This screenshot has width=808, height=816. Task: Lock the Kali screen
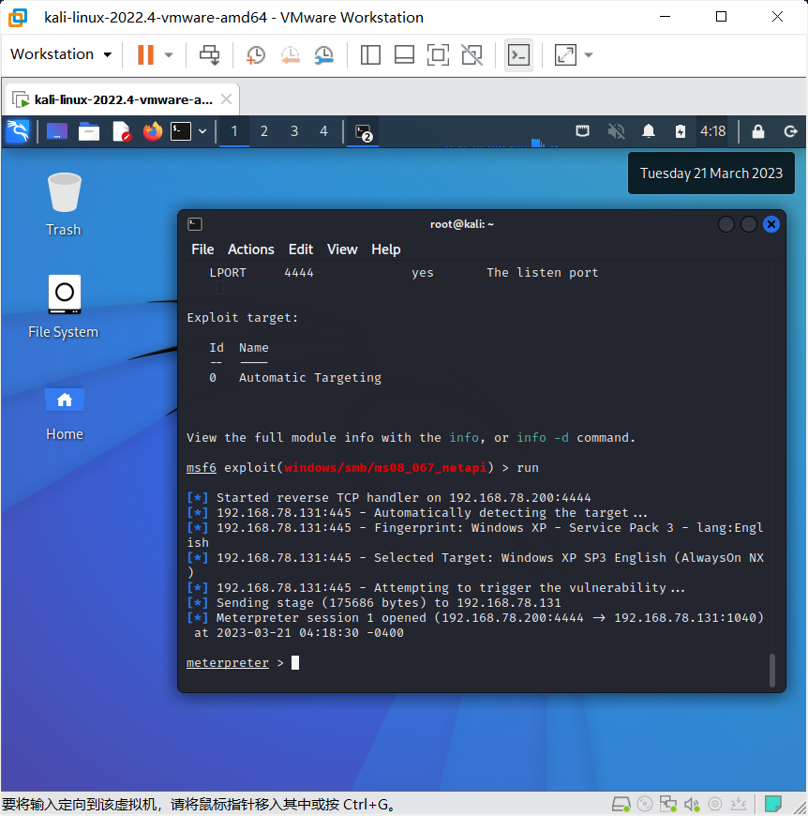[758, 131]
